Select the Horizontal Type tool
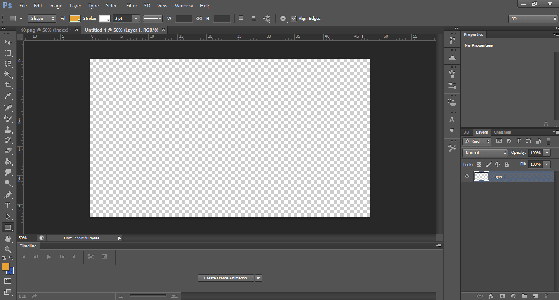 (8, 206)
